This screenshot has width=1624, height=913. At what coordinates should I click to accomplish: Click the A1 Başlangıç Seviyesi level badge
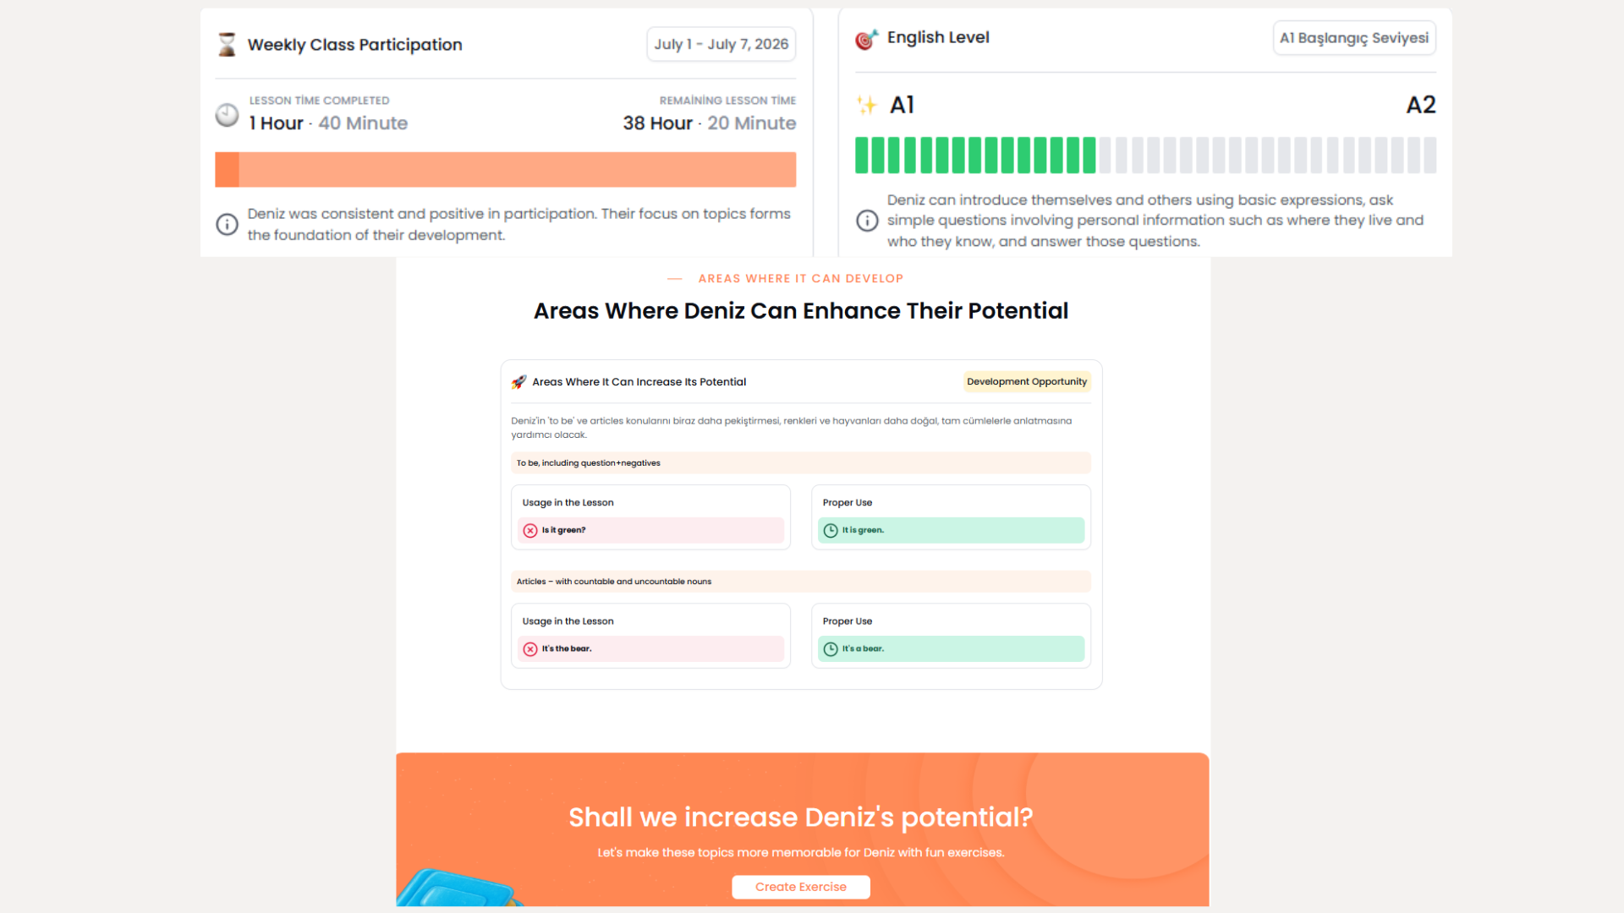(1354, 38)
